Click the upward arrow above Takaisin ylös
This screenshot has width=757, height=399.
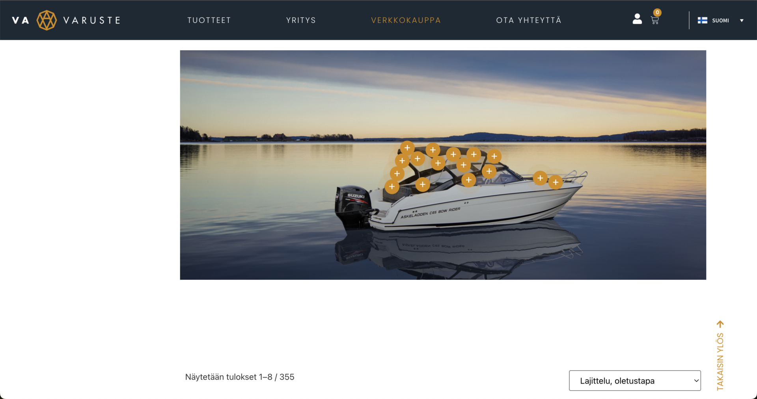pos(720,324)
